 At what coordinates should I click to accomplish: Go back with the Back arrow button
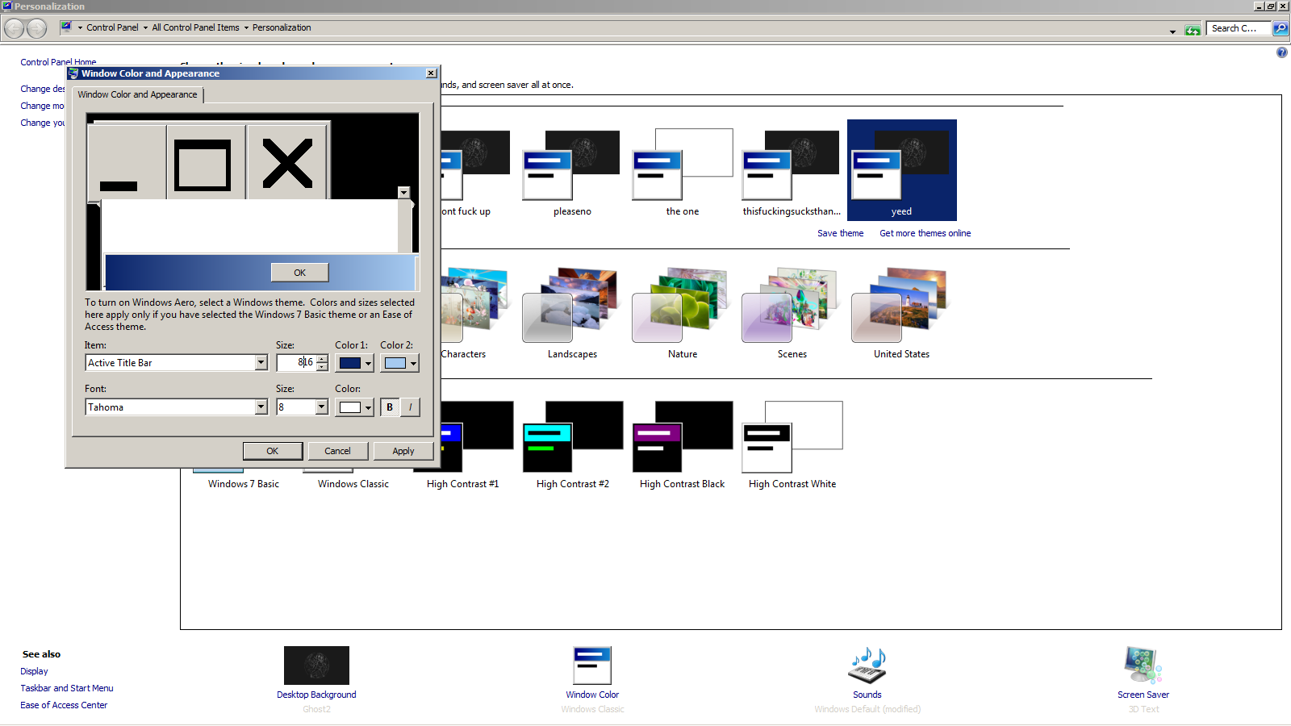coord(14,29)
